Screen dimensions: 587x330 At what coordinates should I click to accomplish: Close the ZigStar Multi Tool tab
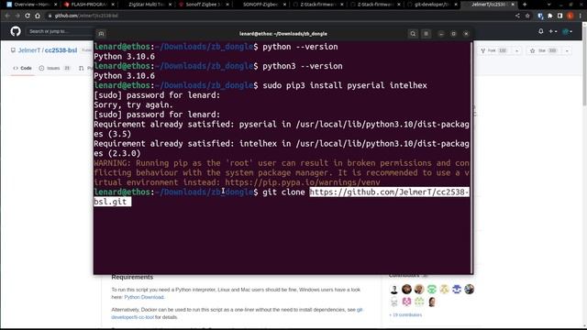pos(171,5)
